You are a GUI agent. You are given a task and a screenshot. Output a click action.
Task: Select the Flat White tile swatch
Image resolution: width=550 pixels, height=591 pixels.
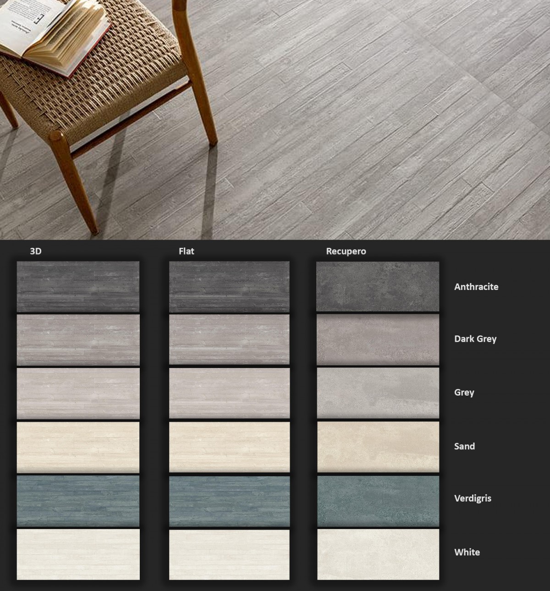coord(229,554)
